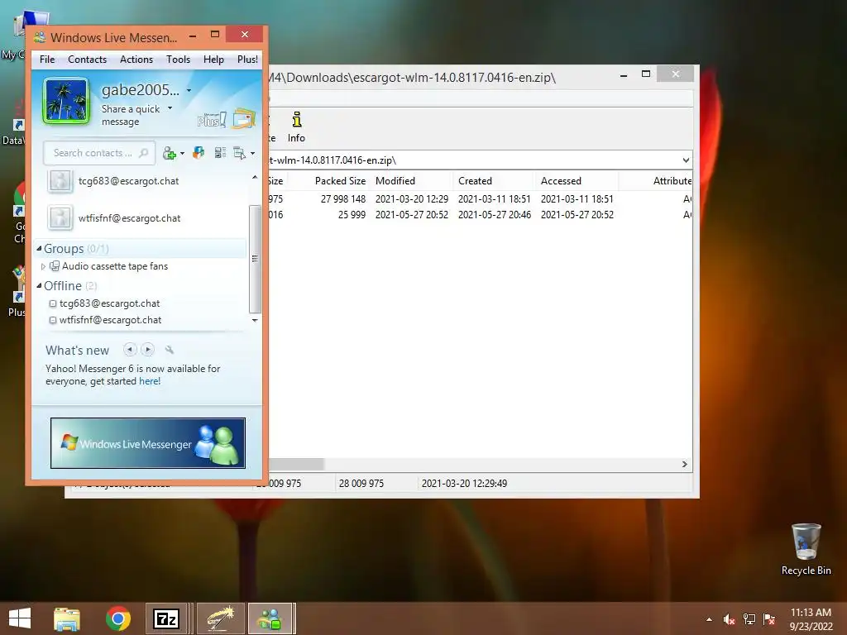Open the Show menu dropdown arrow

click(252, 154)
